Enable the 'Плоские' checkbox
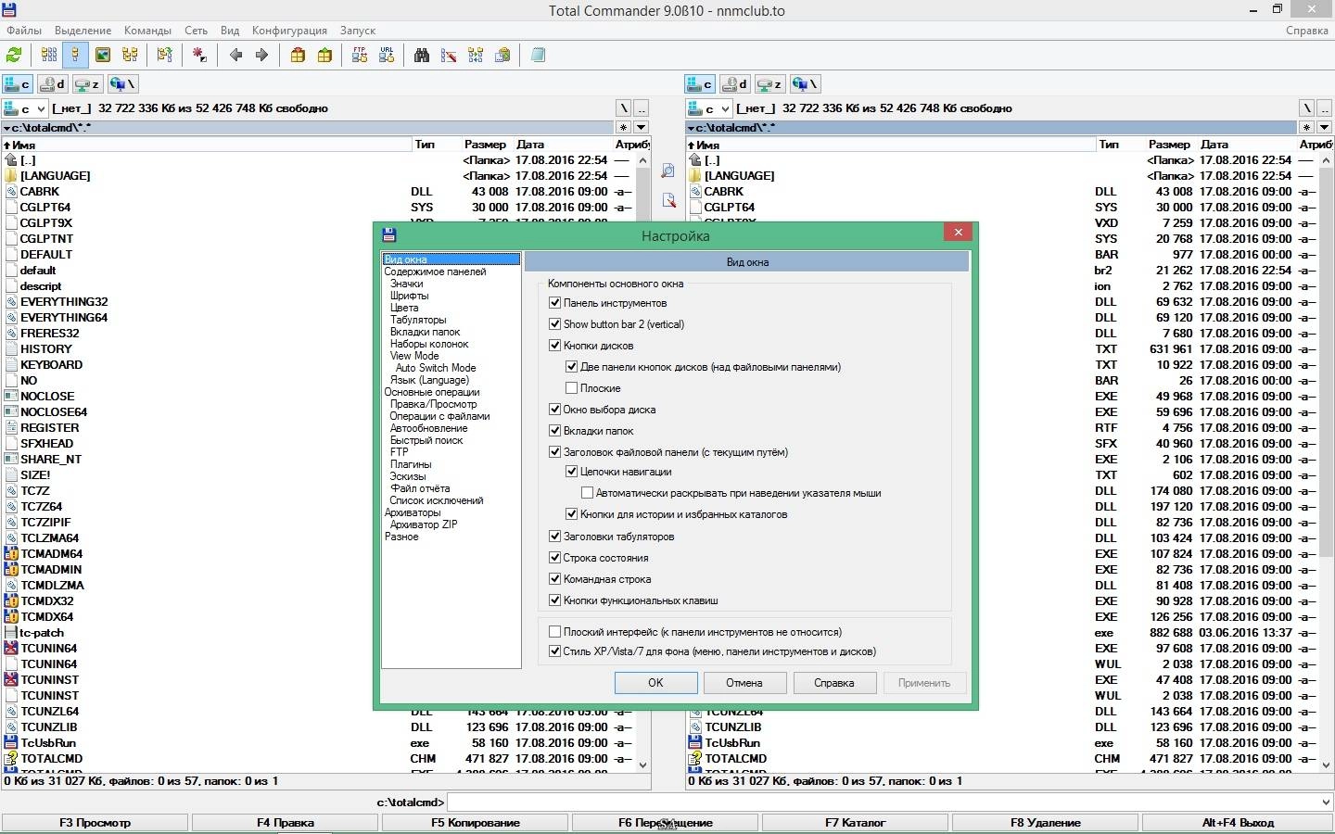The width and height of the screenshot is (1335, 834). click(572, 388)
